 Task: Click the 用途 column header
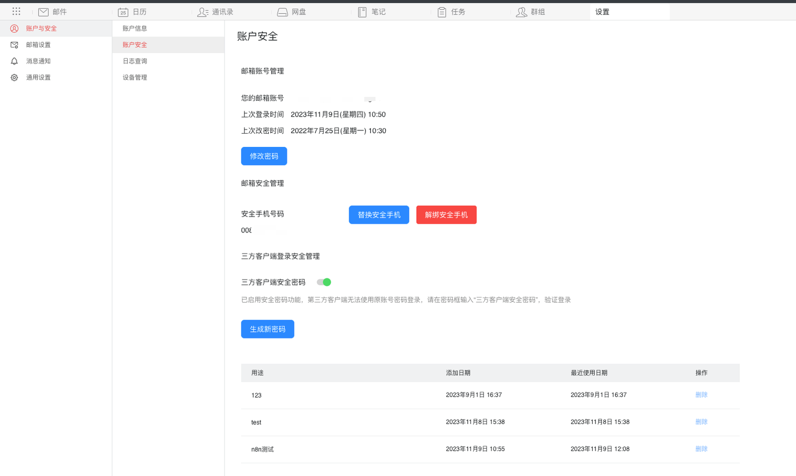(258, 373)
